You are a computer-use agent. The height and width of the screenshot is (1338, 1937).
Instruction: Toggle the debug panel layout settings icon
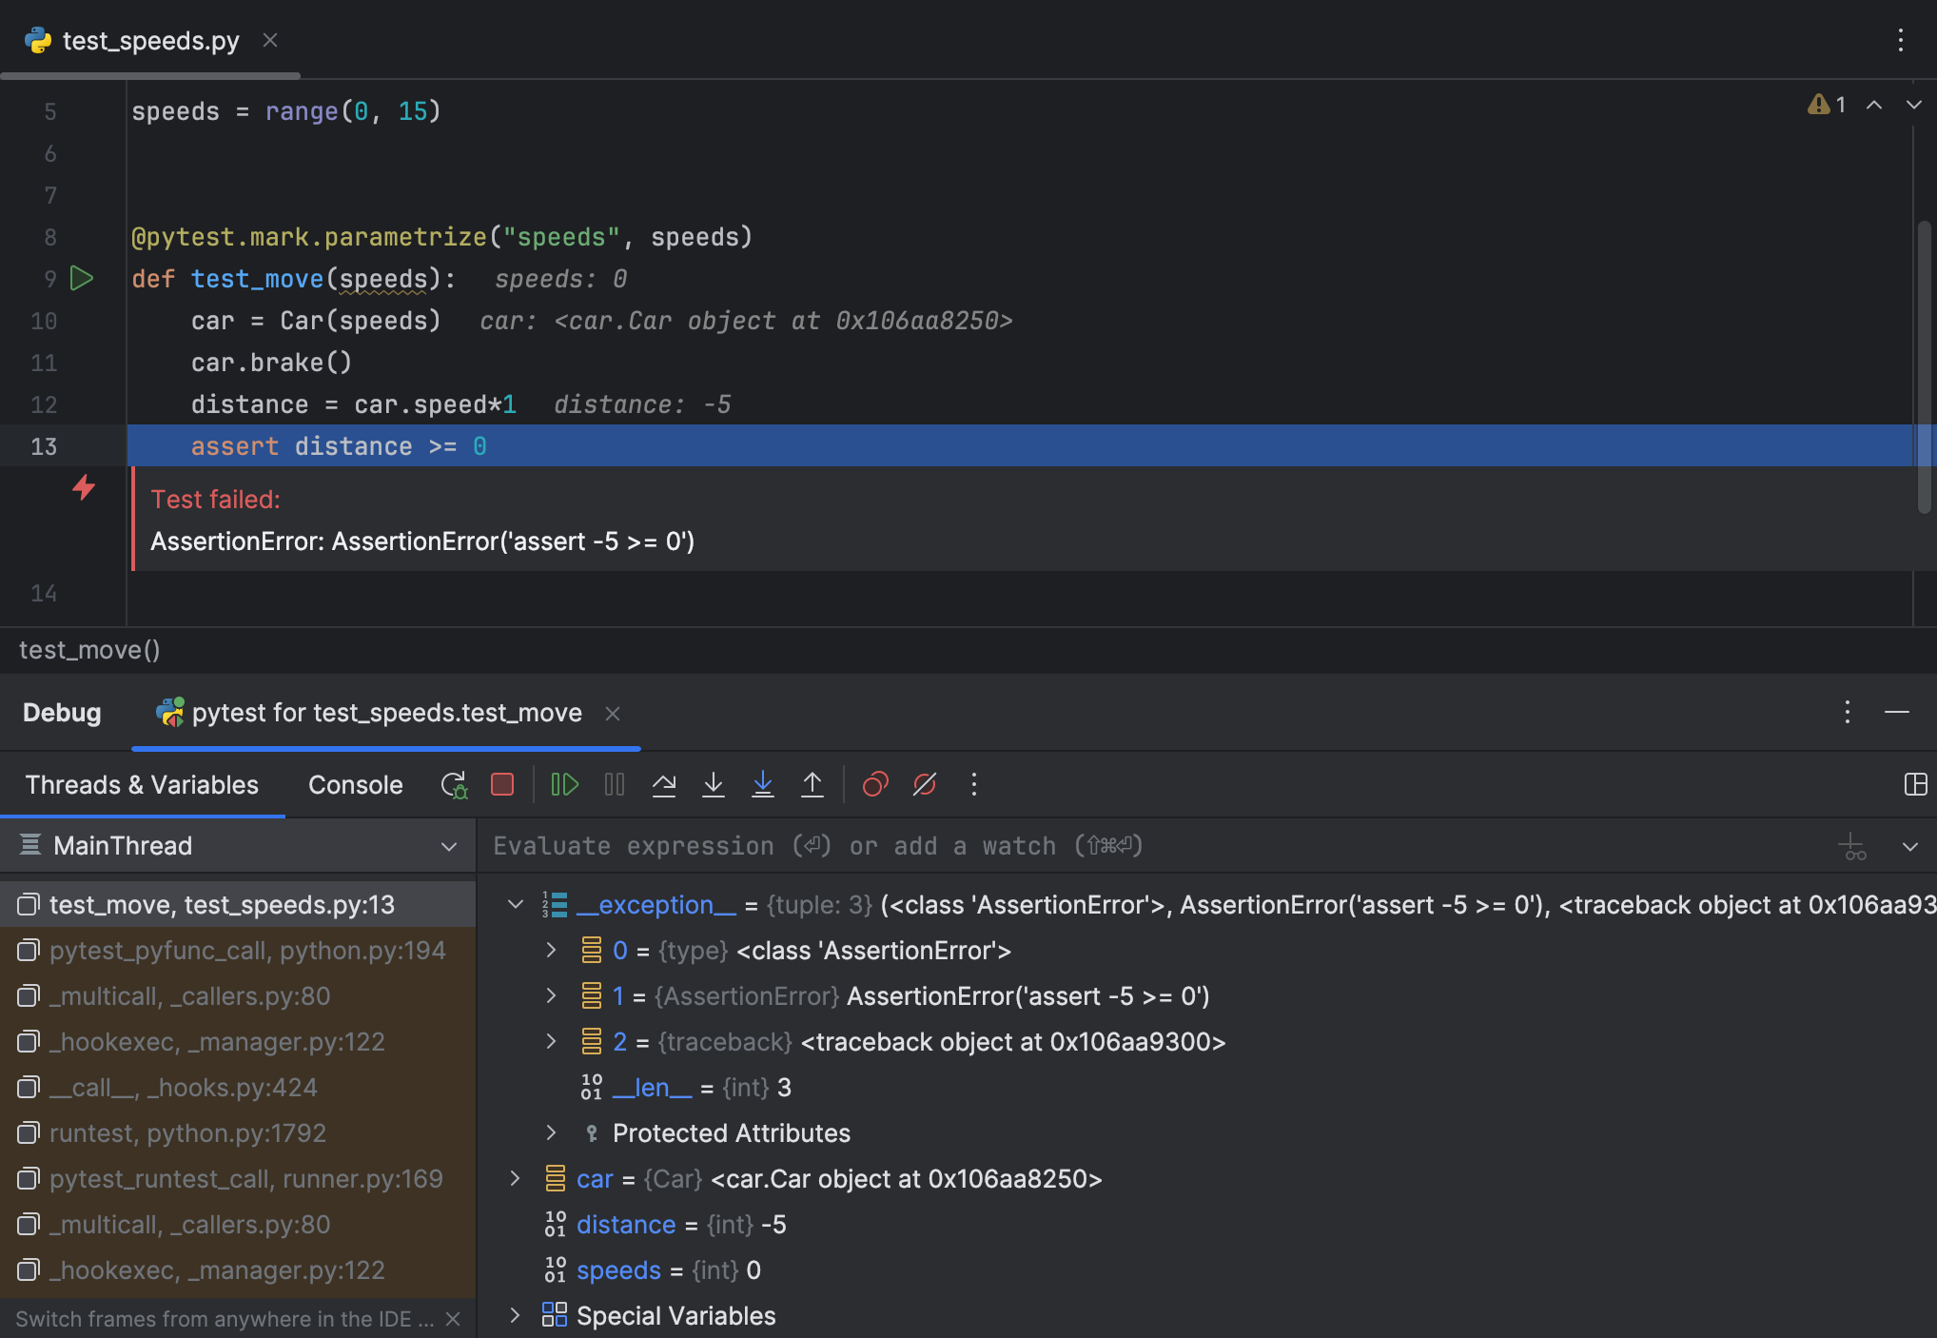(x=1915, y=785)
